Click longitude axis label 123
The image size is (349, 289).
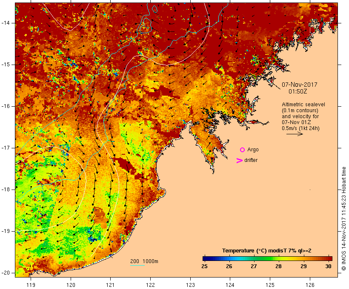[x=190, y=285]
